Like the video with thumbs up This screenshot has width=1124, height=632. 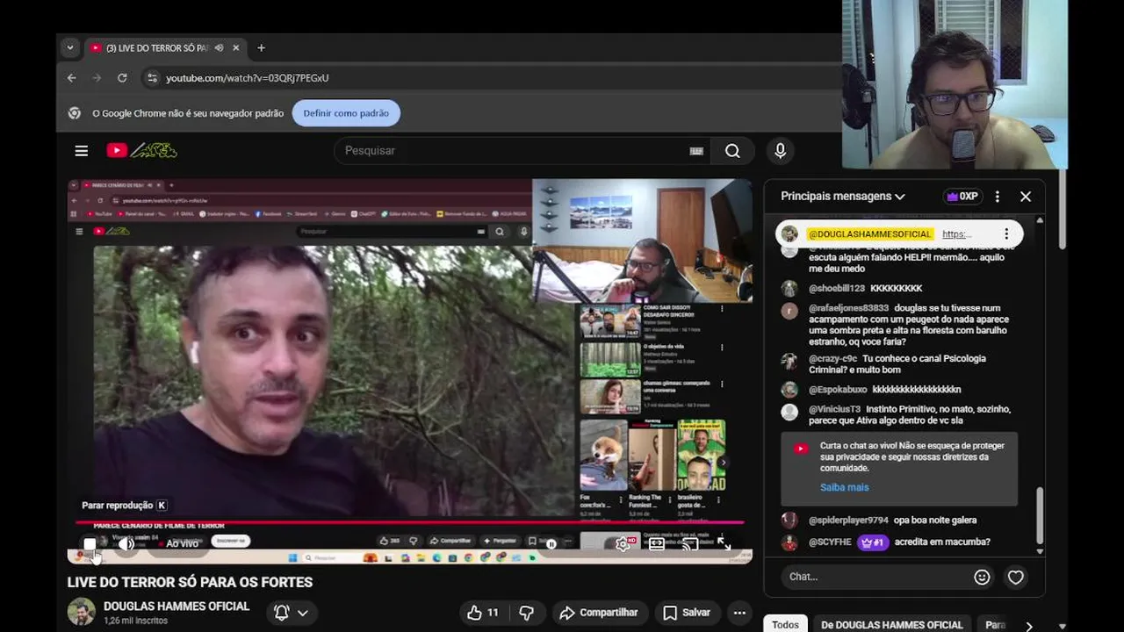(483, 613)
